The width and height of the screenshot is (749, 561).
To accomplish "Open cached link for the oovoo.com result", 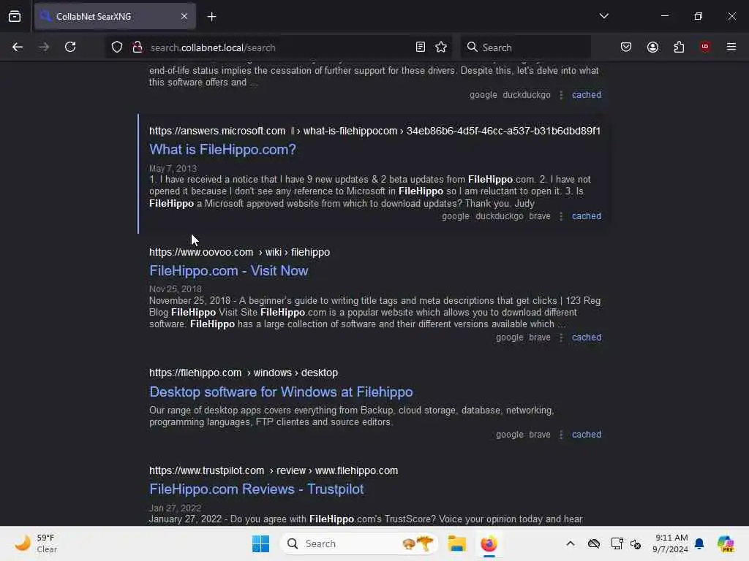I will tap(587, 337).
